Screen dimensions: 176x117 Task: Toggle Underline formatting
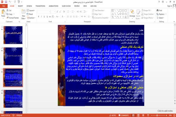(44, 17)
